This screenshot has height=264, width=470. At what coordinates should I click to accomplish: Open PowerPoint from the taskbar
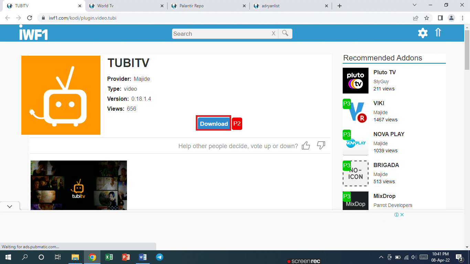coord(126,257)
